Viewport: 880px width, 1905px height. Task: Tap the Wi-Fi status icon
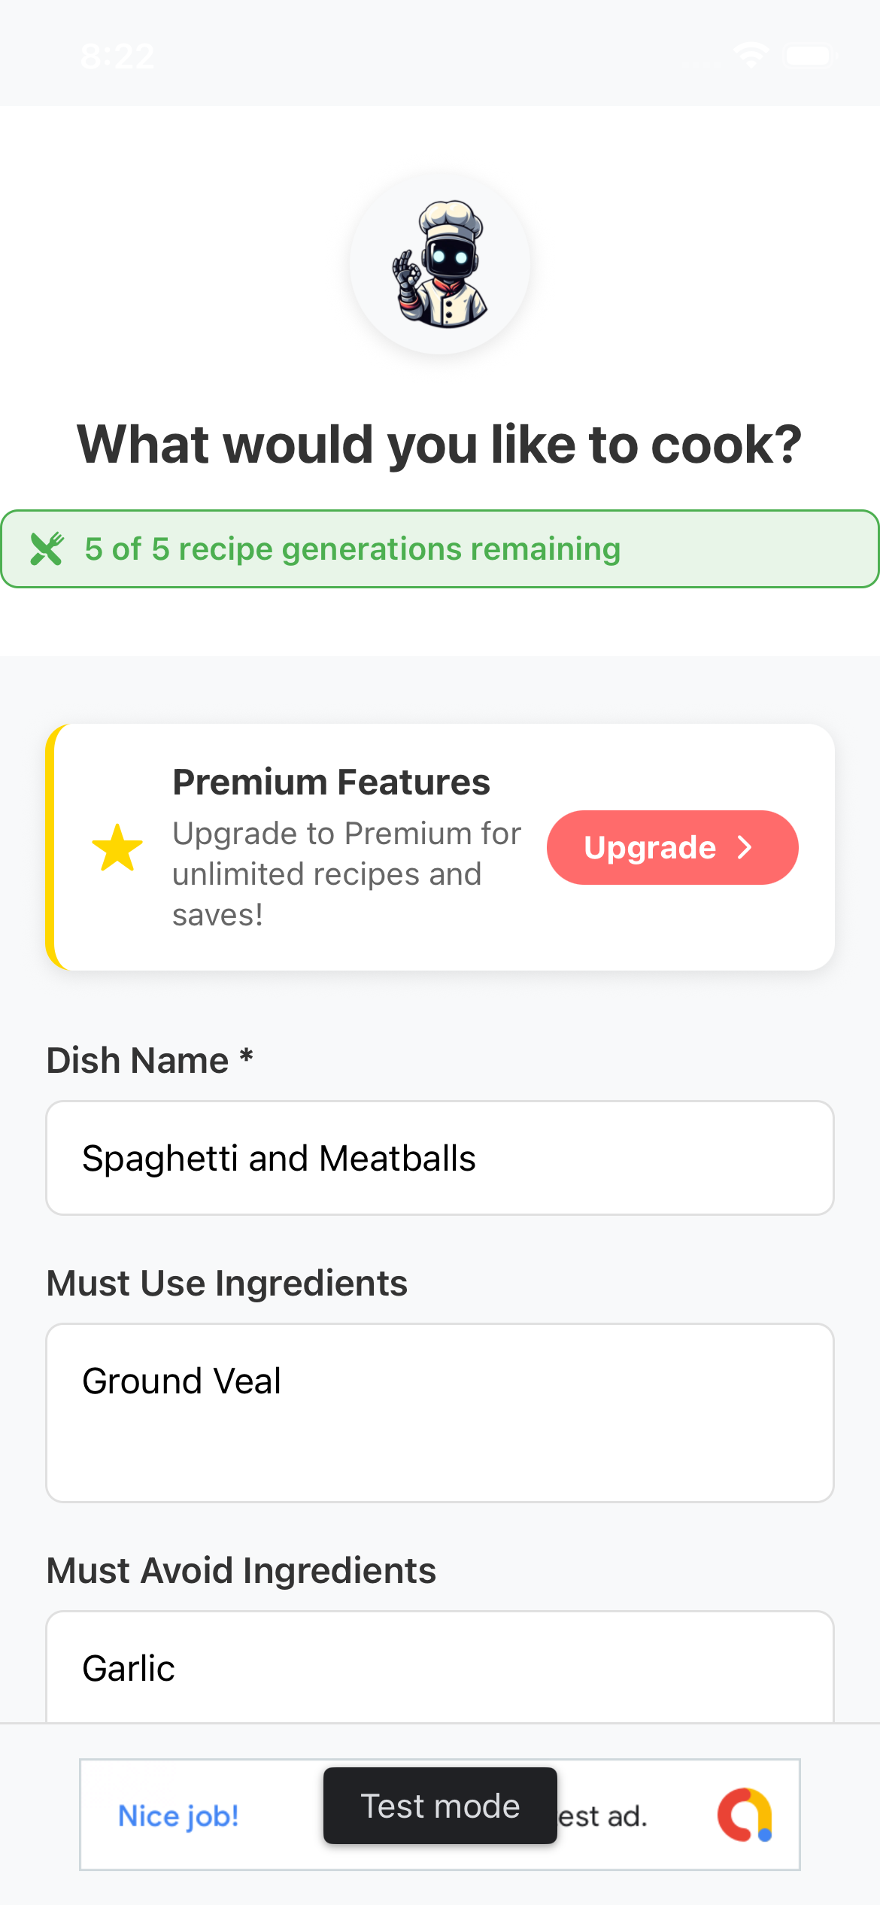751,55
